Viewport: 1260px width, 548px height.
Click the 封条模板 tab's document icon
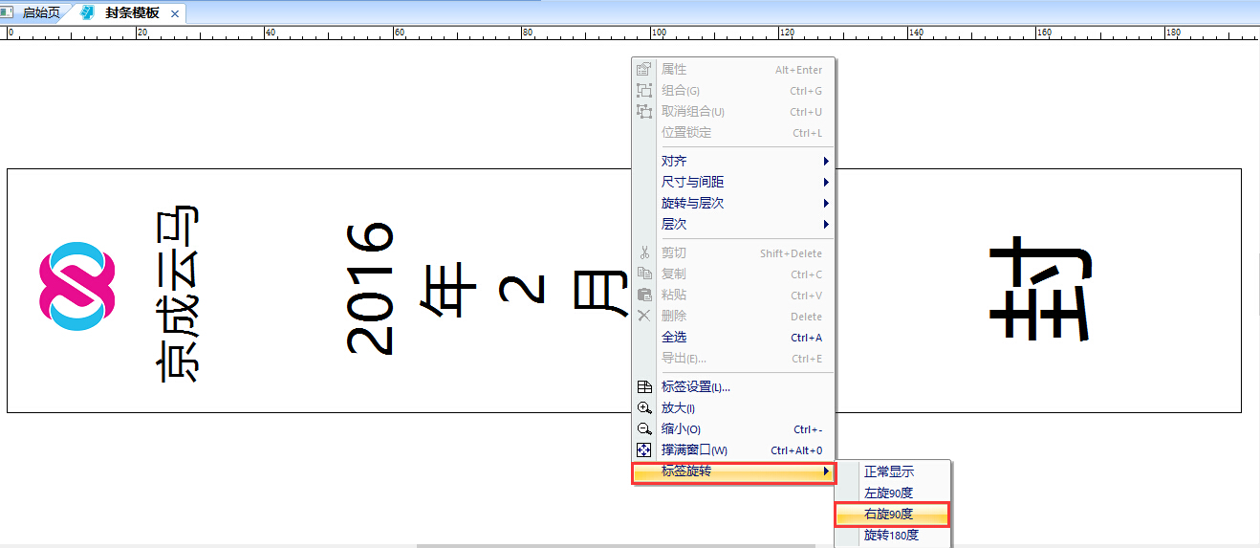click(x=88, y=13)
